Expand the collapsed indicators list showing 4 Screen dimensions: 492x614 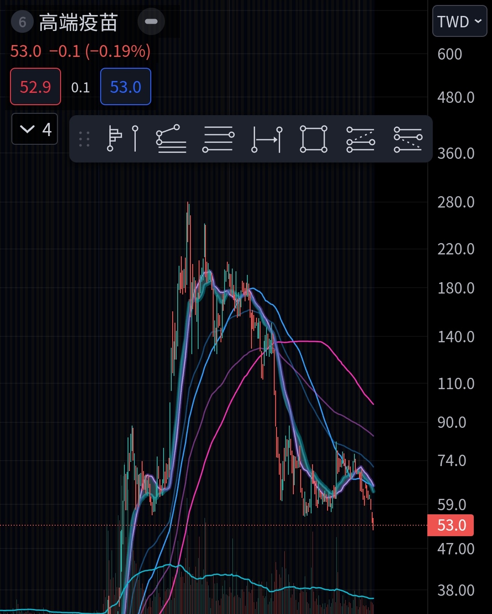pyautogui.click(x=35, y=129)
